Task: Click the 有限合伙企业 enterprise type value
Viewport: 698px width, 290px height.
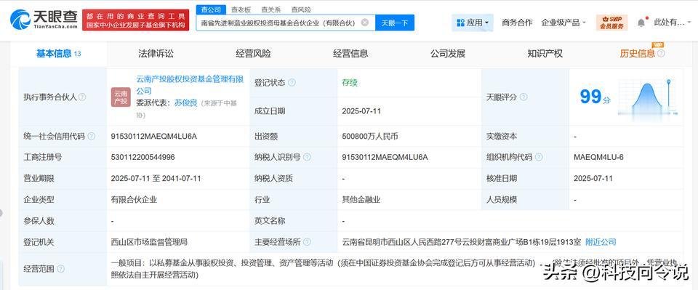Action: pos(134,200)
